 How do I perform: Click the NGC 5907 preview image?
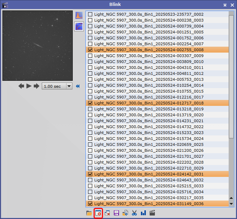(x=38, y=46)
